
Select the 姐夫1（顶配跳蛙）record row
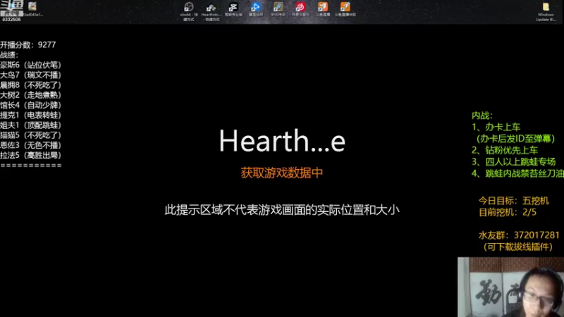(30, 125)
